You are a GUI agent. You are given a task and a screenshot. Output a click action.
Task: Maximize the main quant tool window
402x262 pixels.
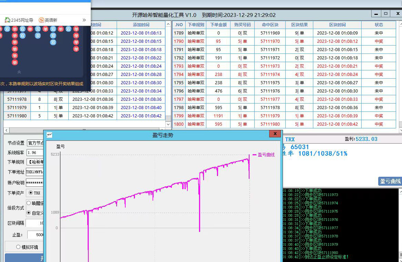click(386, 14)
